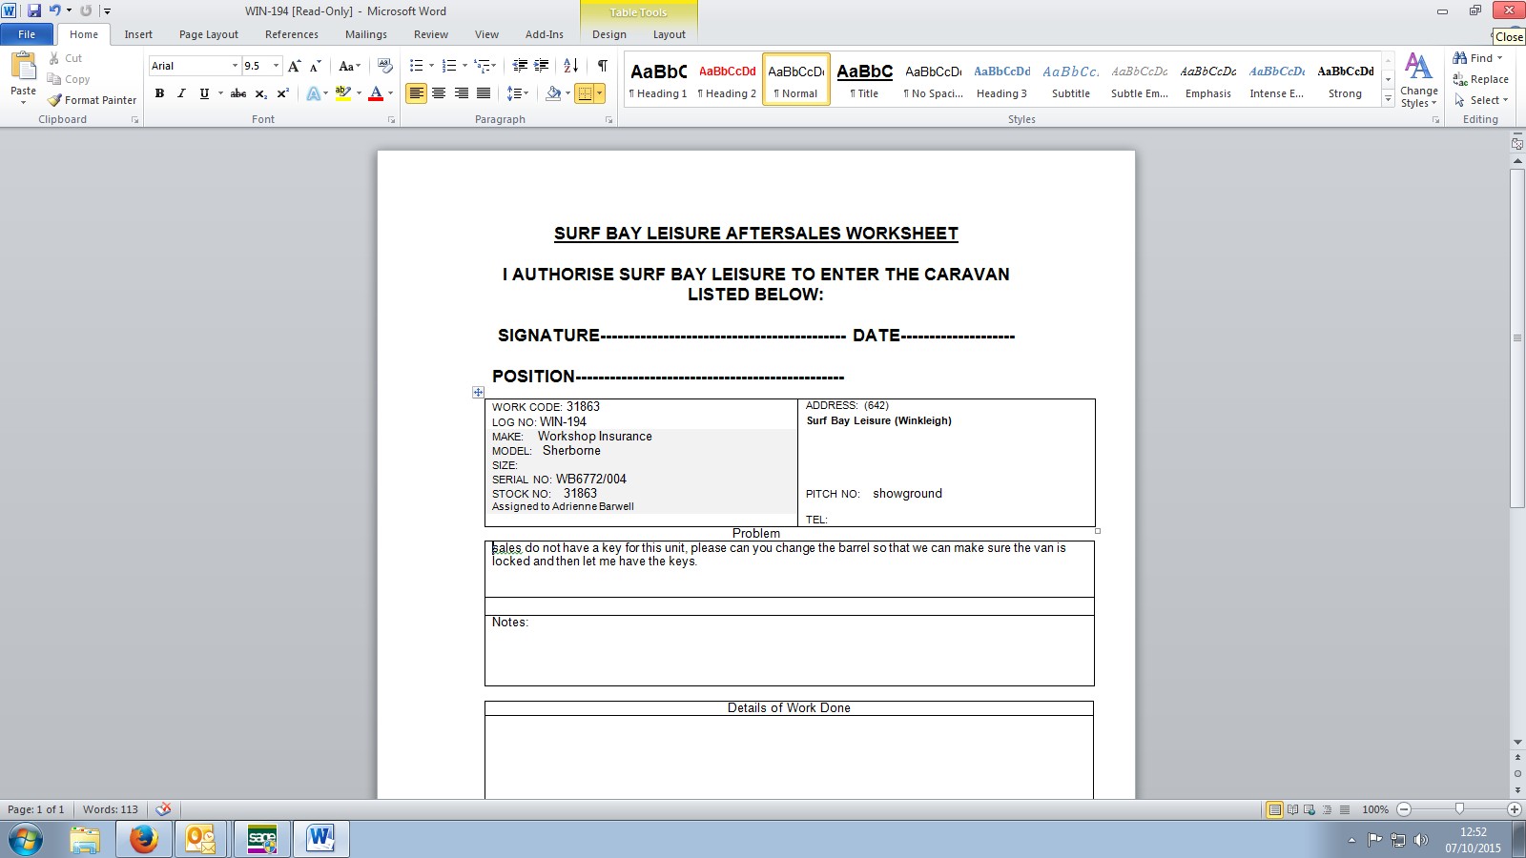Decrease the paragraph indent

[x=520, y=66]
